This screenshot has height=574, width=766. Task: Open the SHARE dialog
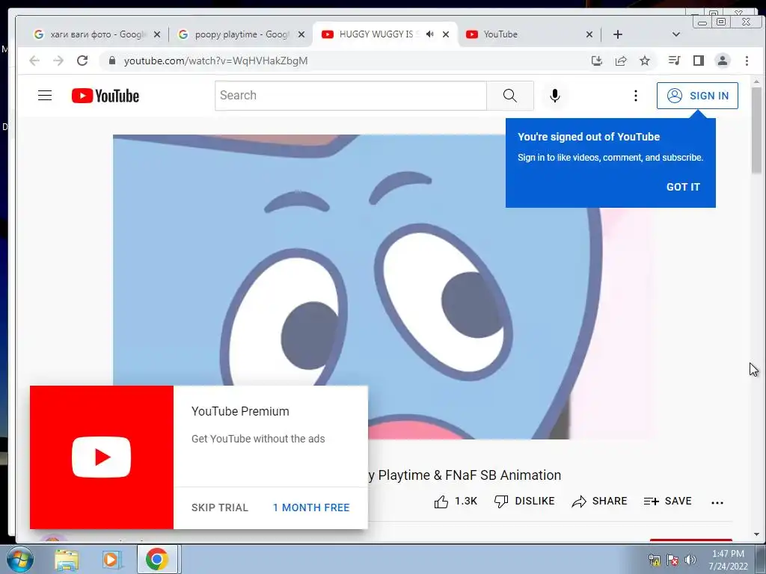[x=599, y=502]
